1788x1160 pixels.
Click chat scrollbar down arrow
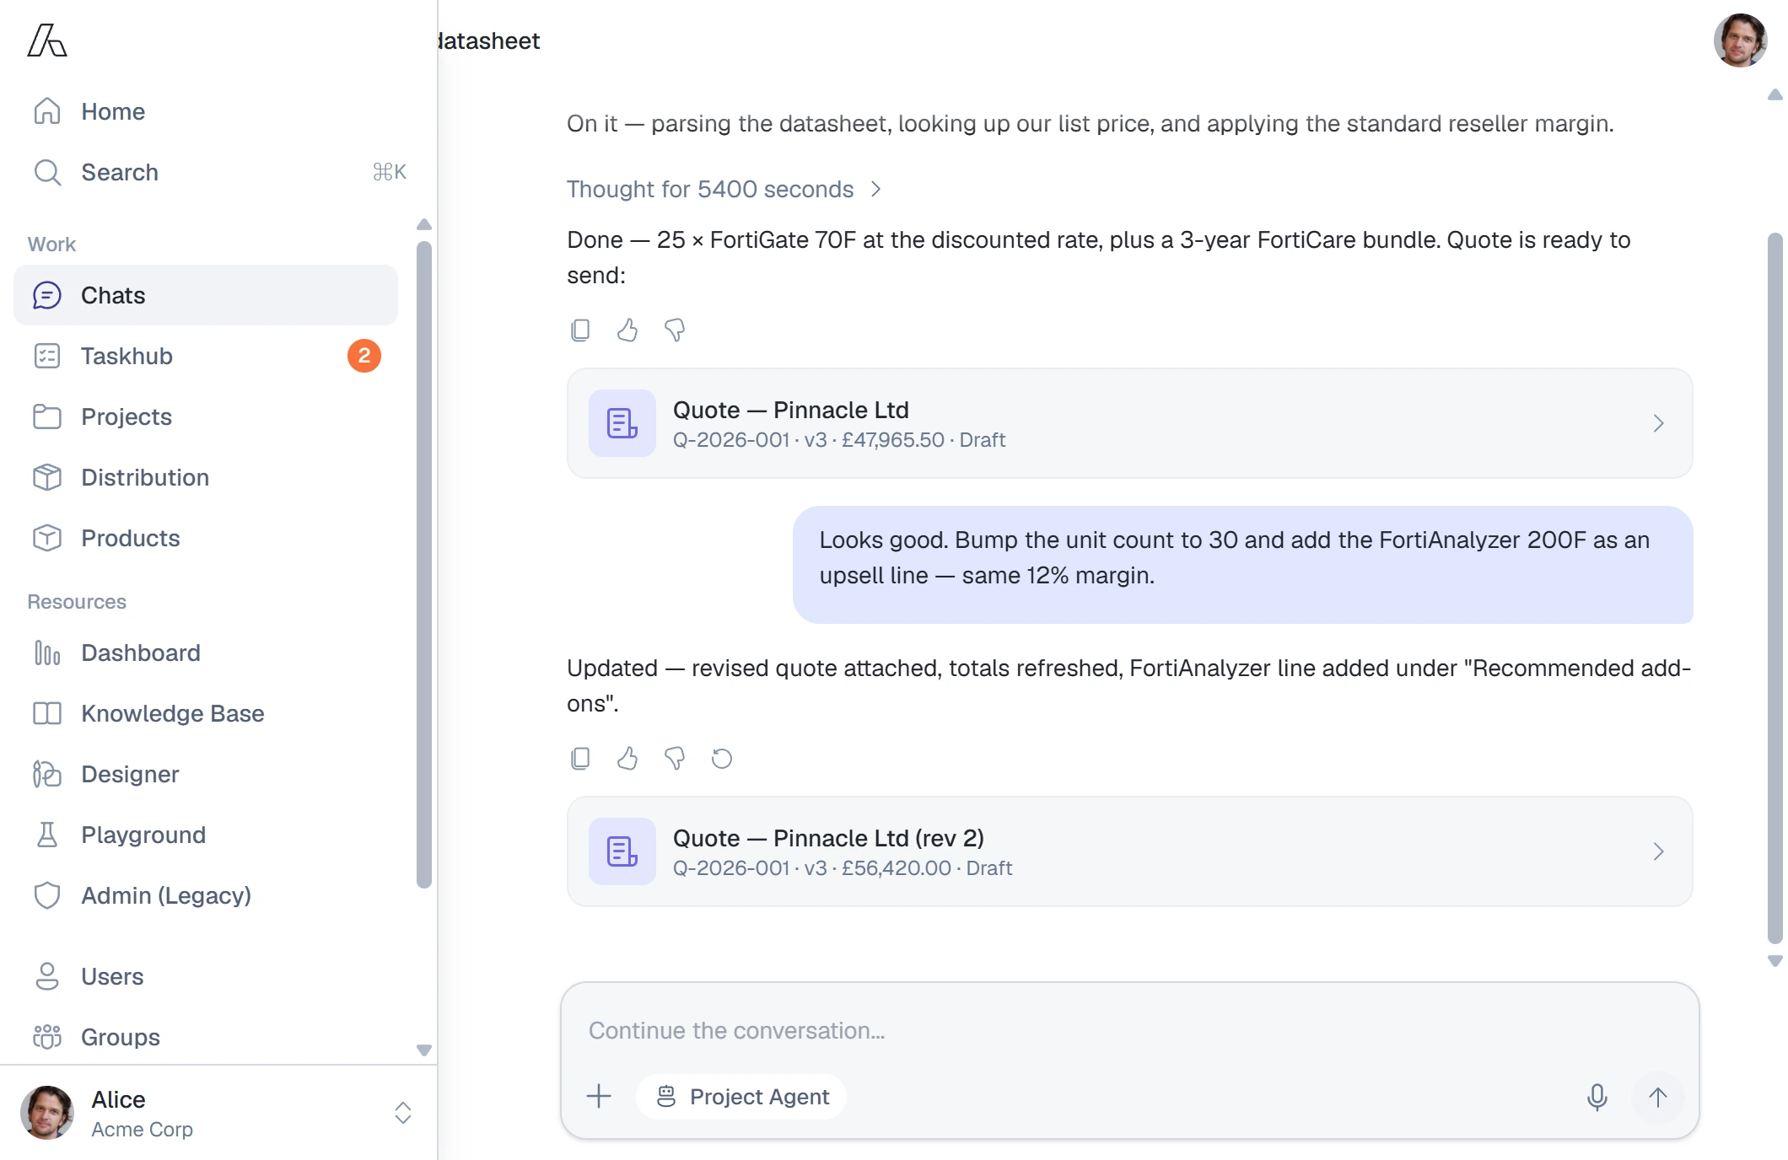pyautogui.click(x=1775, y=961)
